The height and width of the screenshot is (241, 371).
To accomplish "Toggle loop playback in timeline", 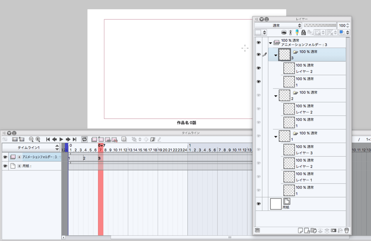I will pos(84,139).
